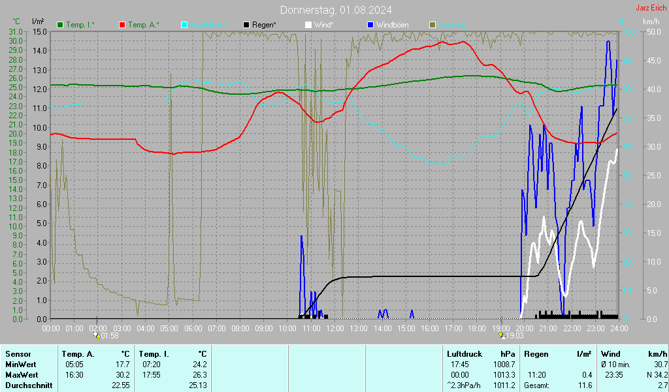Click the Donnerstag, 01.08.2024 title
Image resolution: width=669 pixels, height=392 pixels.
point(336,10)
